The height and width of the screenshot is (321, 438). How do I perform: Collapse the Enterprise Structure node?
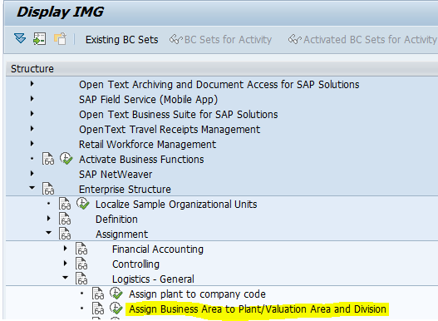32,188
